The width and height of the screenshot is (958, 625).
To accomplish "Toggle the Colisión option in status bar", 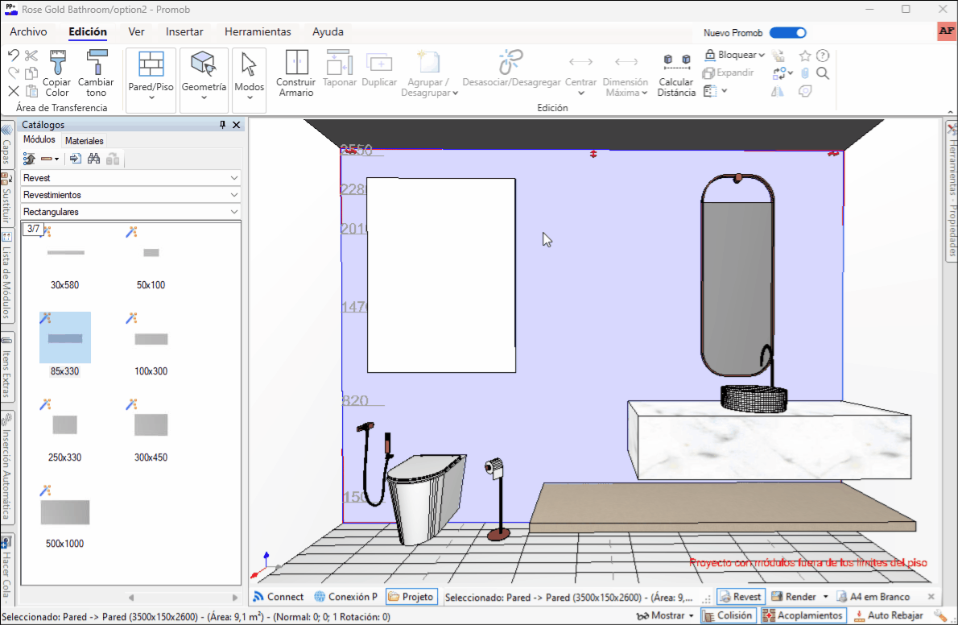I will [728, 615].
